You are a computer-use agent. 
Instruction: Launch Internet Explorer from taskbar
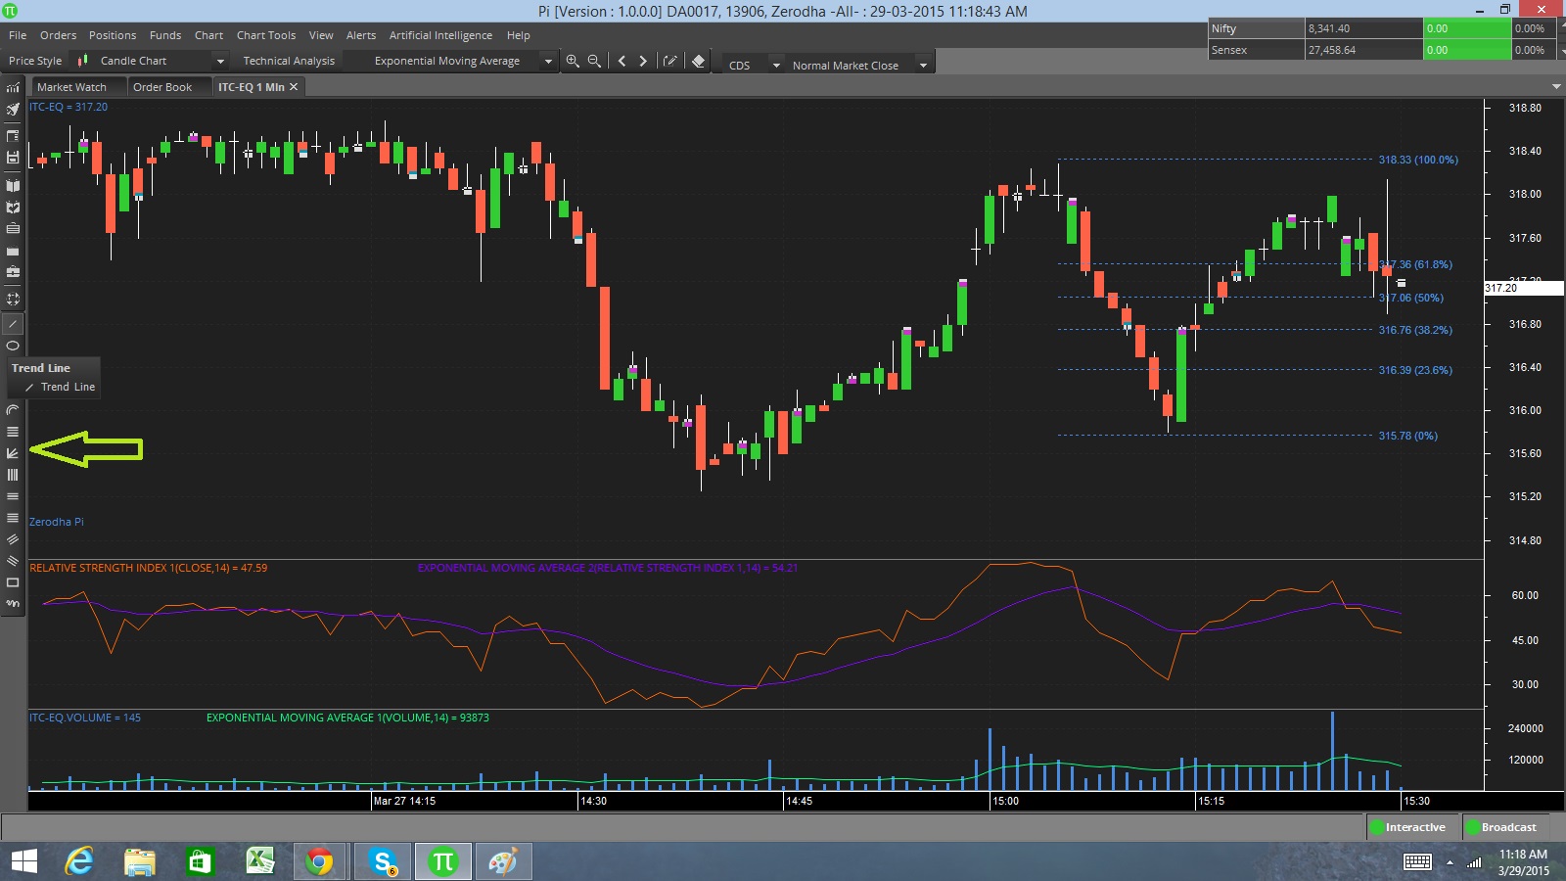[79, 861]
